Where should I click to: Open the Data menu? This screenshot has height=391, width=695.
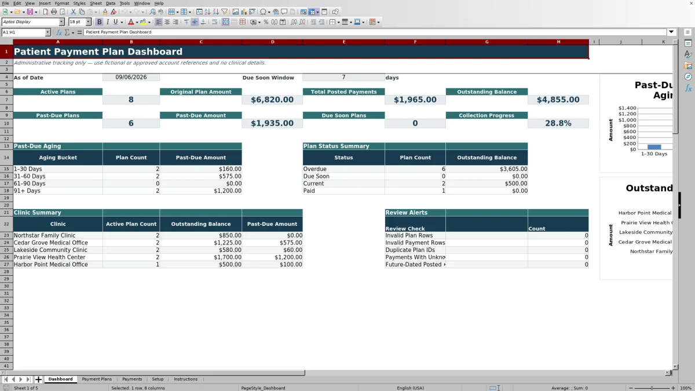(111, 3)
